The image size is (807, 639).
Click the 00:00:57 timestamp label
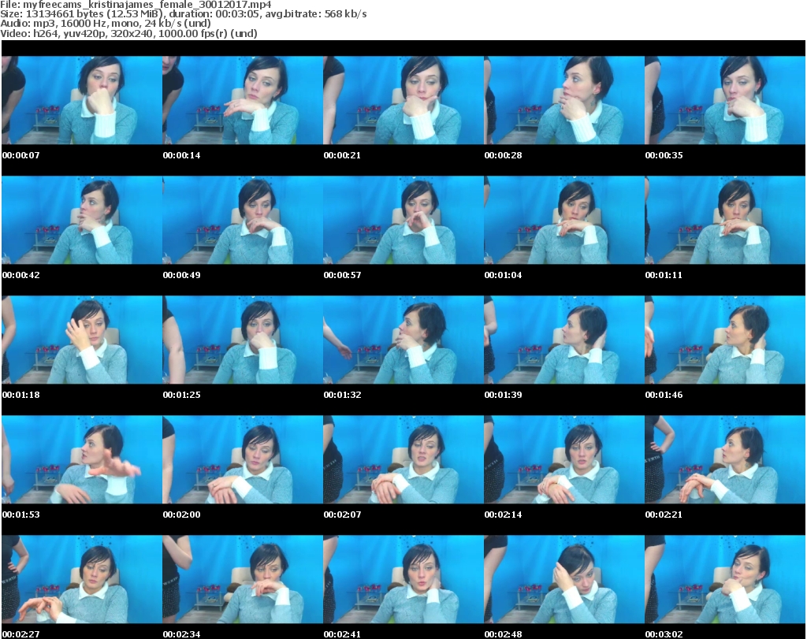tap(342, 275)
